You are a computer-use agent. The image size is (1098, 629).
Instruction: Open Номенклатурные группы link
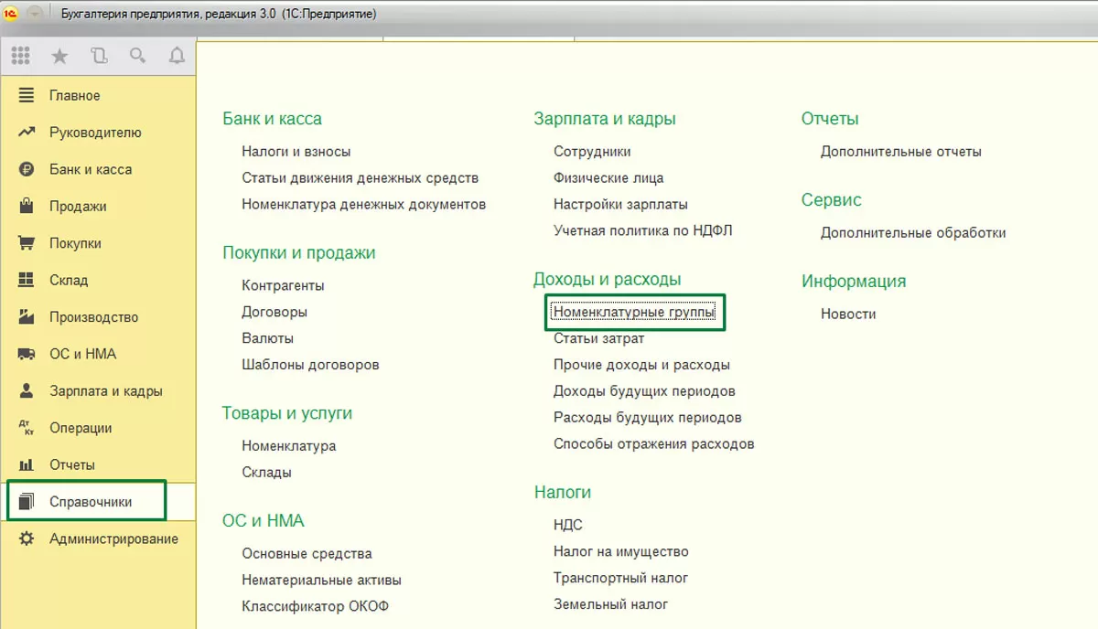(x=634, y=313)
